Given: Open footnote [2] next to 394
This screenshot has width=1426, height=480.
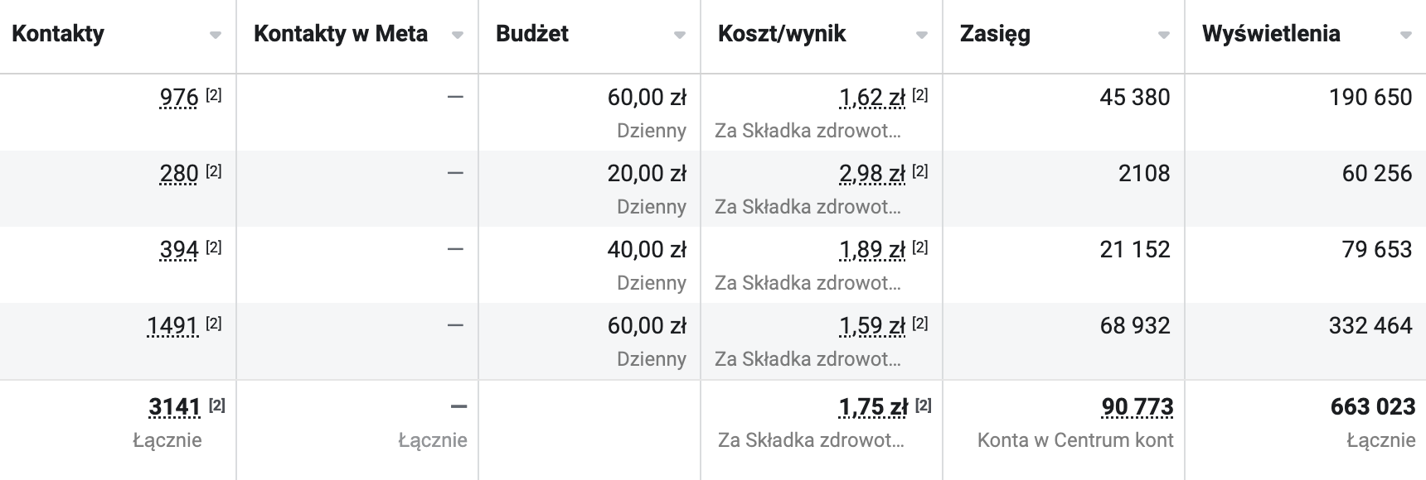Looking at the screenshot, I should pos(214,247).
